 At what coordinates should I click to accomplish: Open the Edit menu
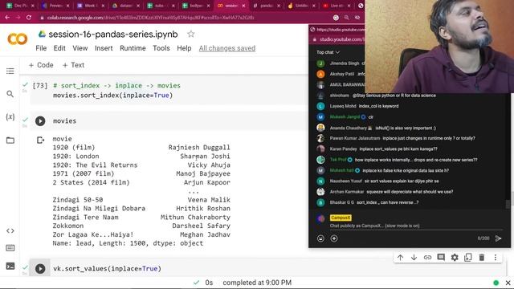point(59,48)
